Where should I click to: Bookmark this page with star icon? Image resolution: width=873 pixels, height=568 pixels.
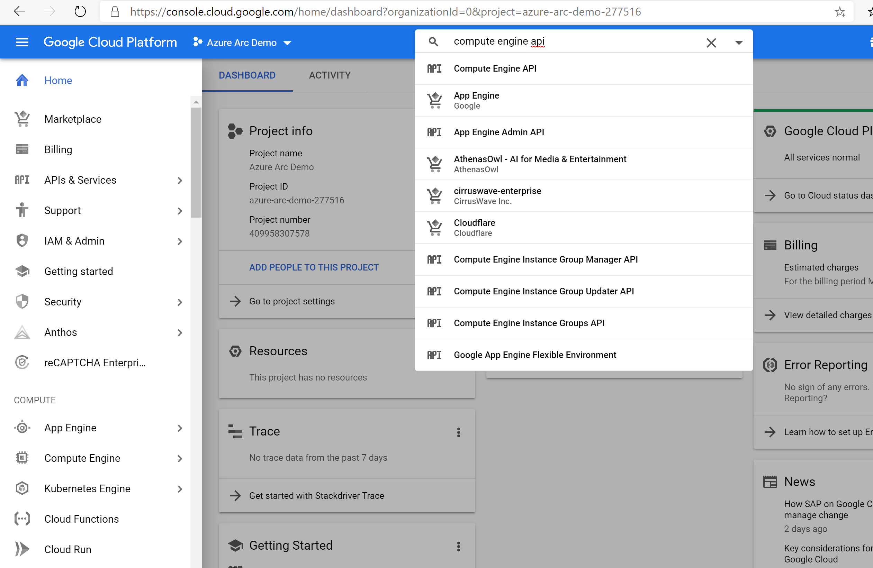840,12
